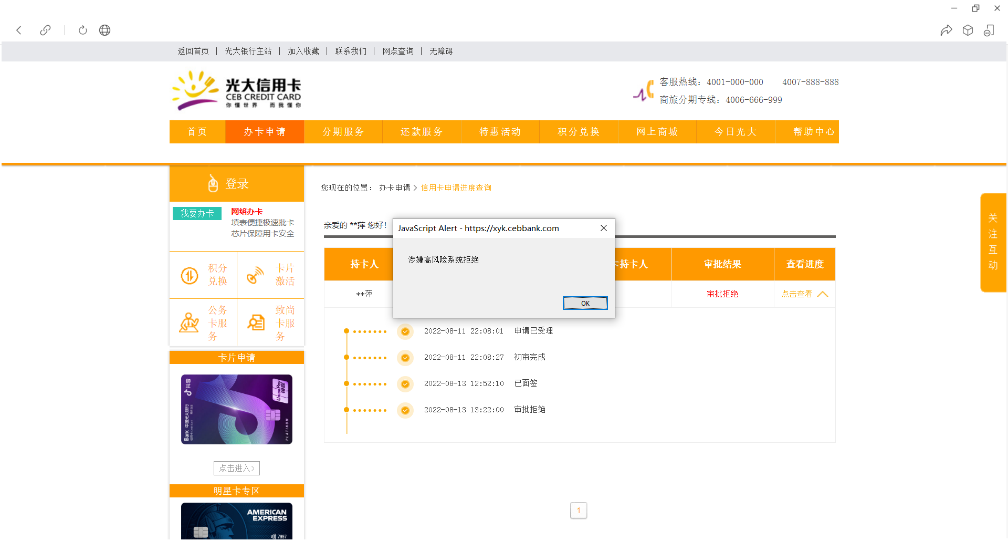Click the 审批结果 column header
The width and height of the screenshot is (1008, 541).
(722, 264)
